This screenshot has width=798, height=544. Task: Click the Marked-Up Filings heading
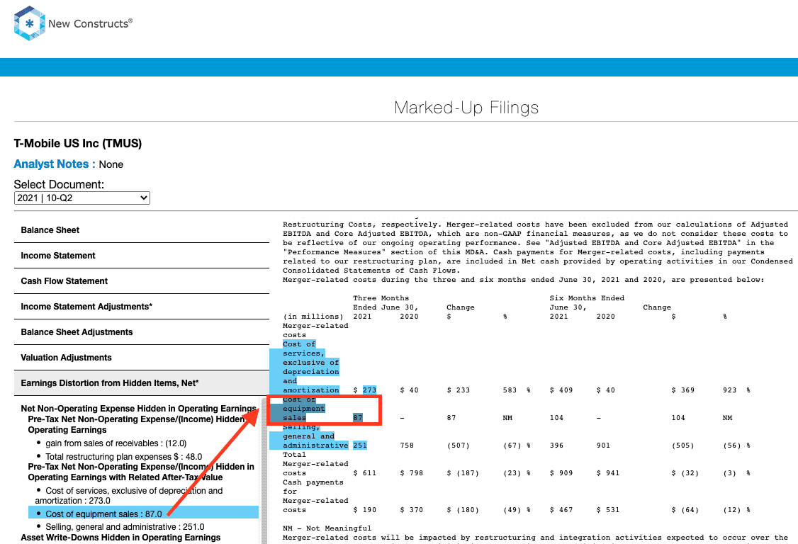point(466,108)
